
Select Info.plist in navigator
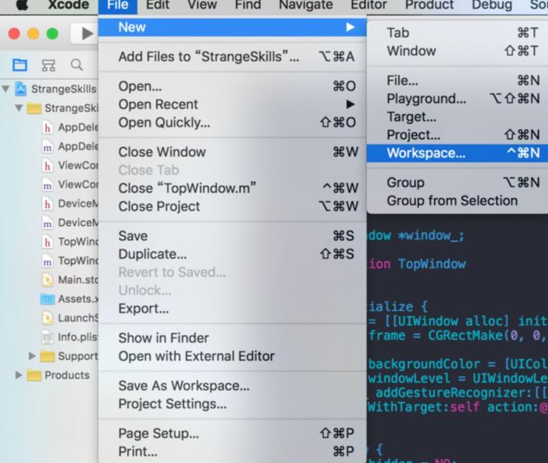tap(78, 337)
